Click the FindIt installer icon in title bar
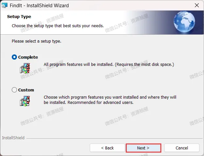This screenshot has height=156, width=204. [x=4, y=5]
